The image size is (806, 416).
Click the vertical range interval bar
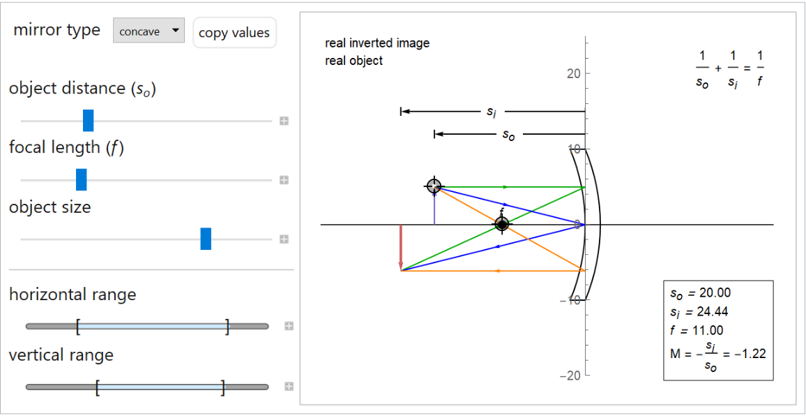[160, 387]
